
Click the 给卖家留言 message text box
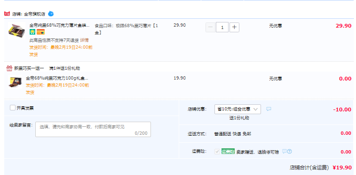93,130
